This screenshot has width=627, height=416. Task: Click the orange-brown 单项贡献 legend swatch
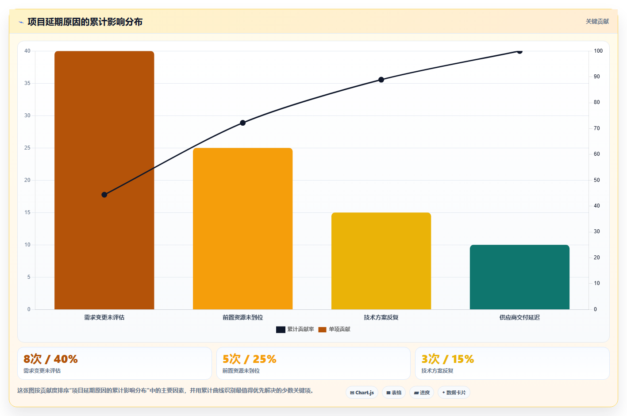coord(322,330)
